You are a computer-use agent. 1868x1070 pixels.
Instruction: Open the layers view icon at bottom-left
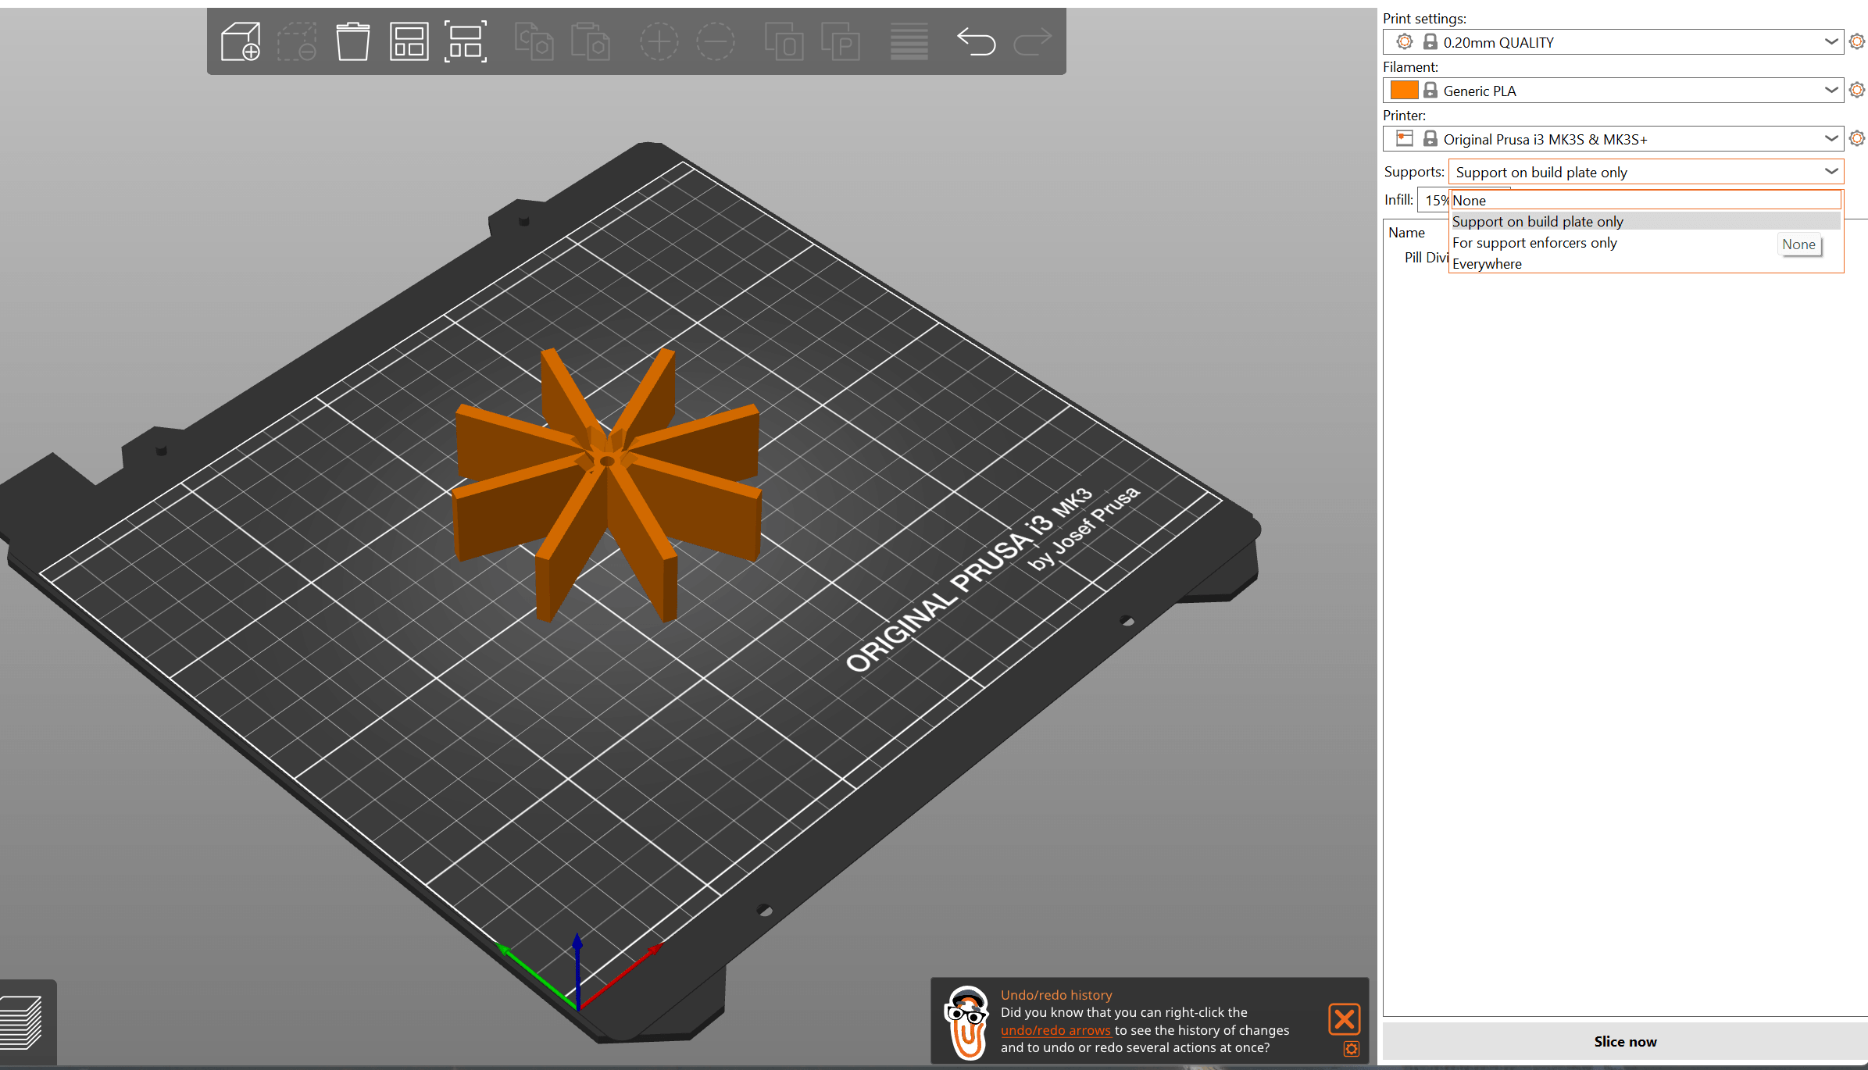[22, 1022]
